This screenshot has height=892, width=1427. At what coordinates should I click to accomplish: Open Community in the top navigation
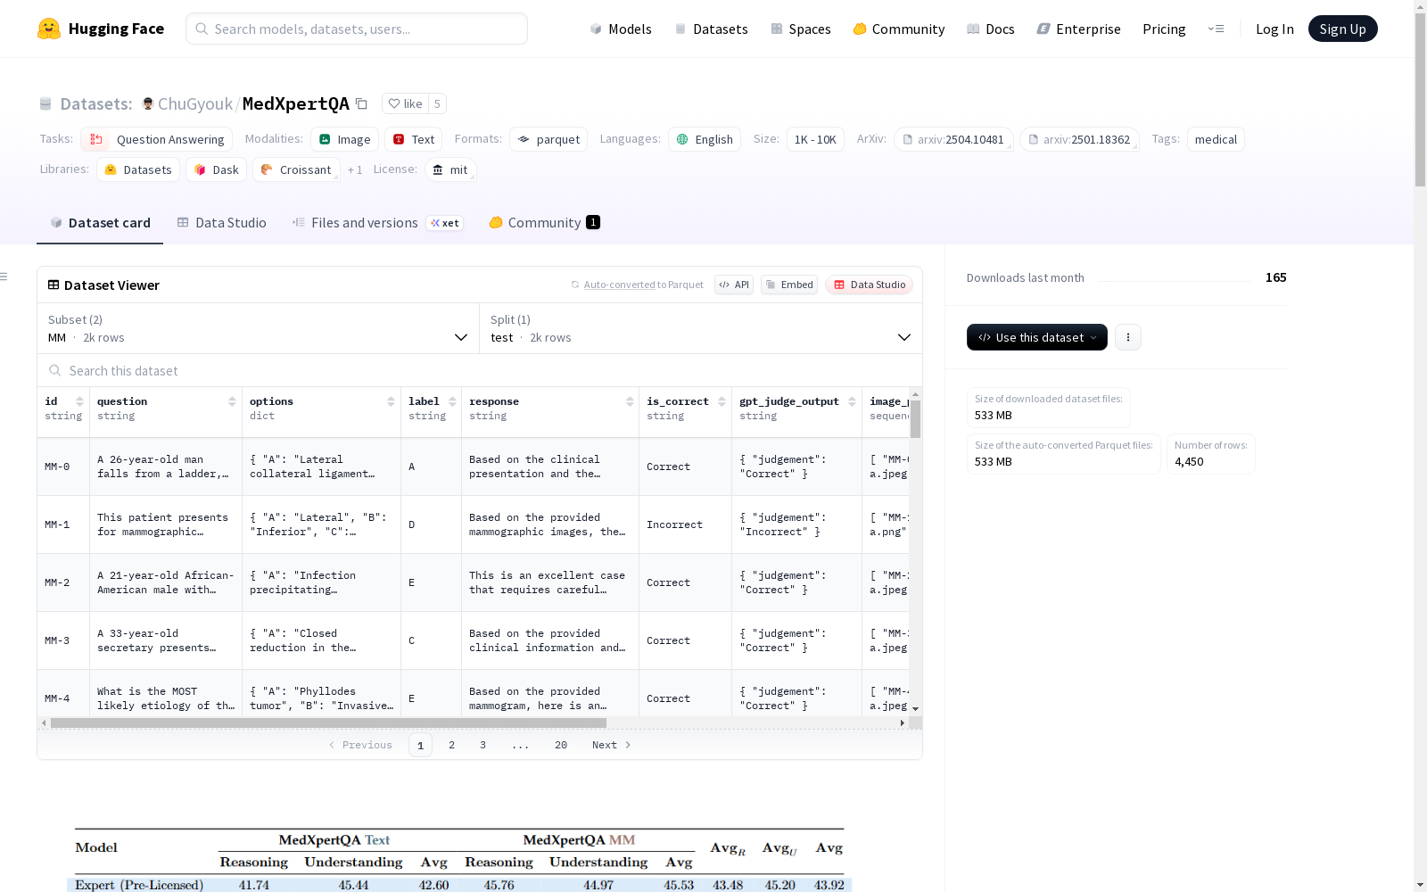tap(899, 29)
